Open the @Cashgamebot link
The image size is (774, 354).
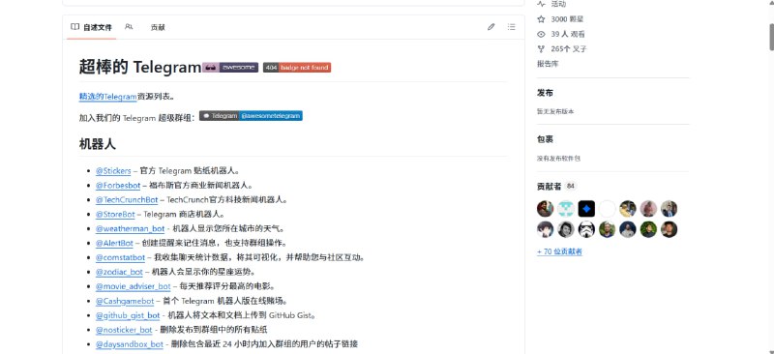click(x=125, y=301)
